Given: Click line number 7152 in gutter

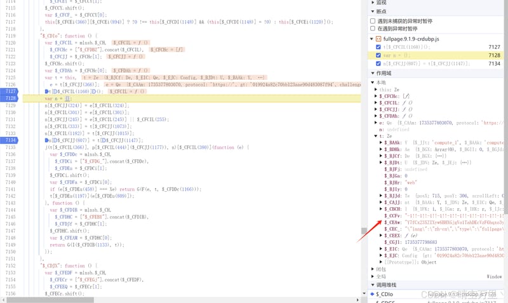Looking at the screenshot, I should click(10, 266).
